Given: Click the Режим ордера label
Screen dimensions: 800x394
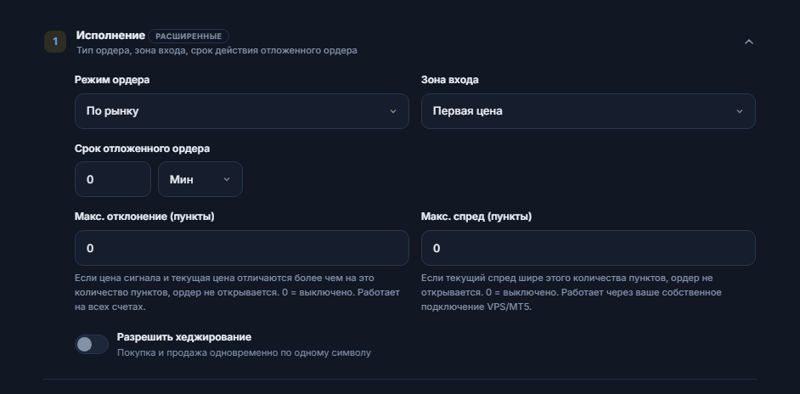Looking at the screenshot, I should coord(112,80).
